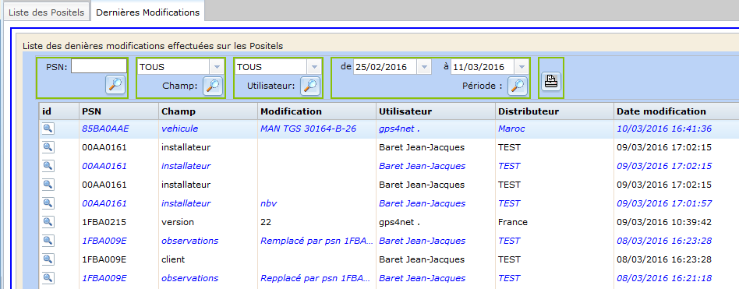Image resolution: width=739 pixels, height=289 pixels.
Task: Click 'Remplacé par psn 1FBA...' cell
Action: [x=317, y=241]
